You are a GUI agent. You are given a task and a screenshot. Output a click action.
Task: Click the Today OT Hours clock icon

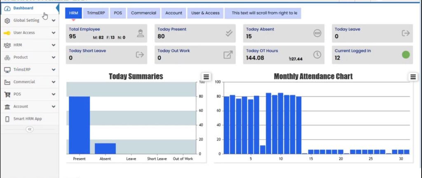[317, 55]
